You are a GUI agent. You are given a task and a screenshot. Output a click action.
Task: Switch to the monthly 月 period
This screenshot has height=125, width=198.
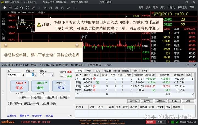tap(62, 8)
